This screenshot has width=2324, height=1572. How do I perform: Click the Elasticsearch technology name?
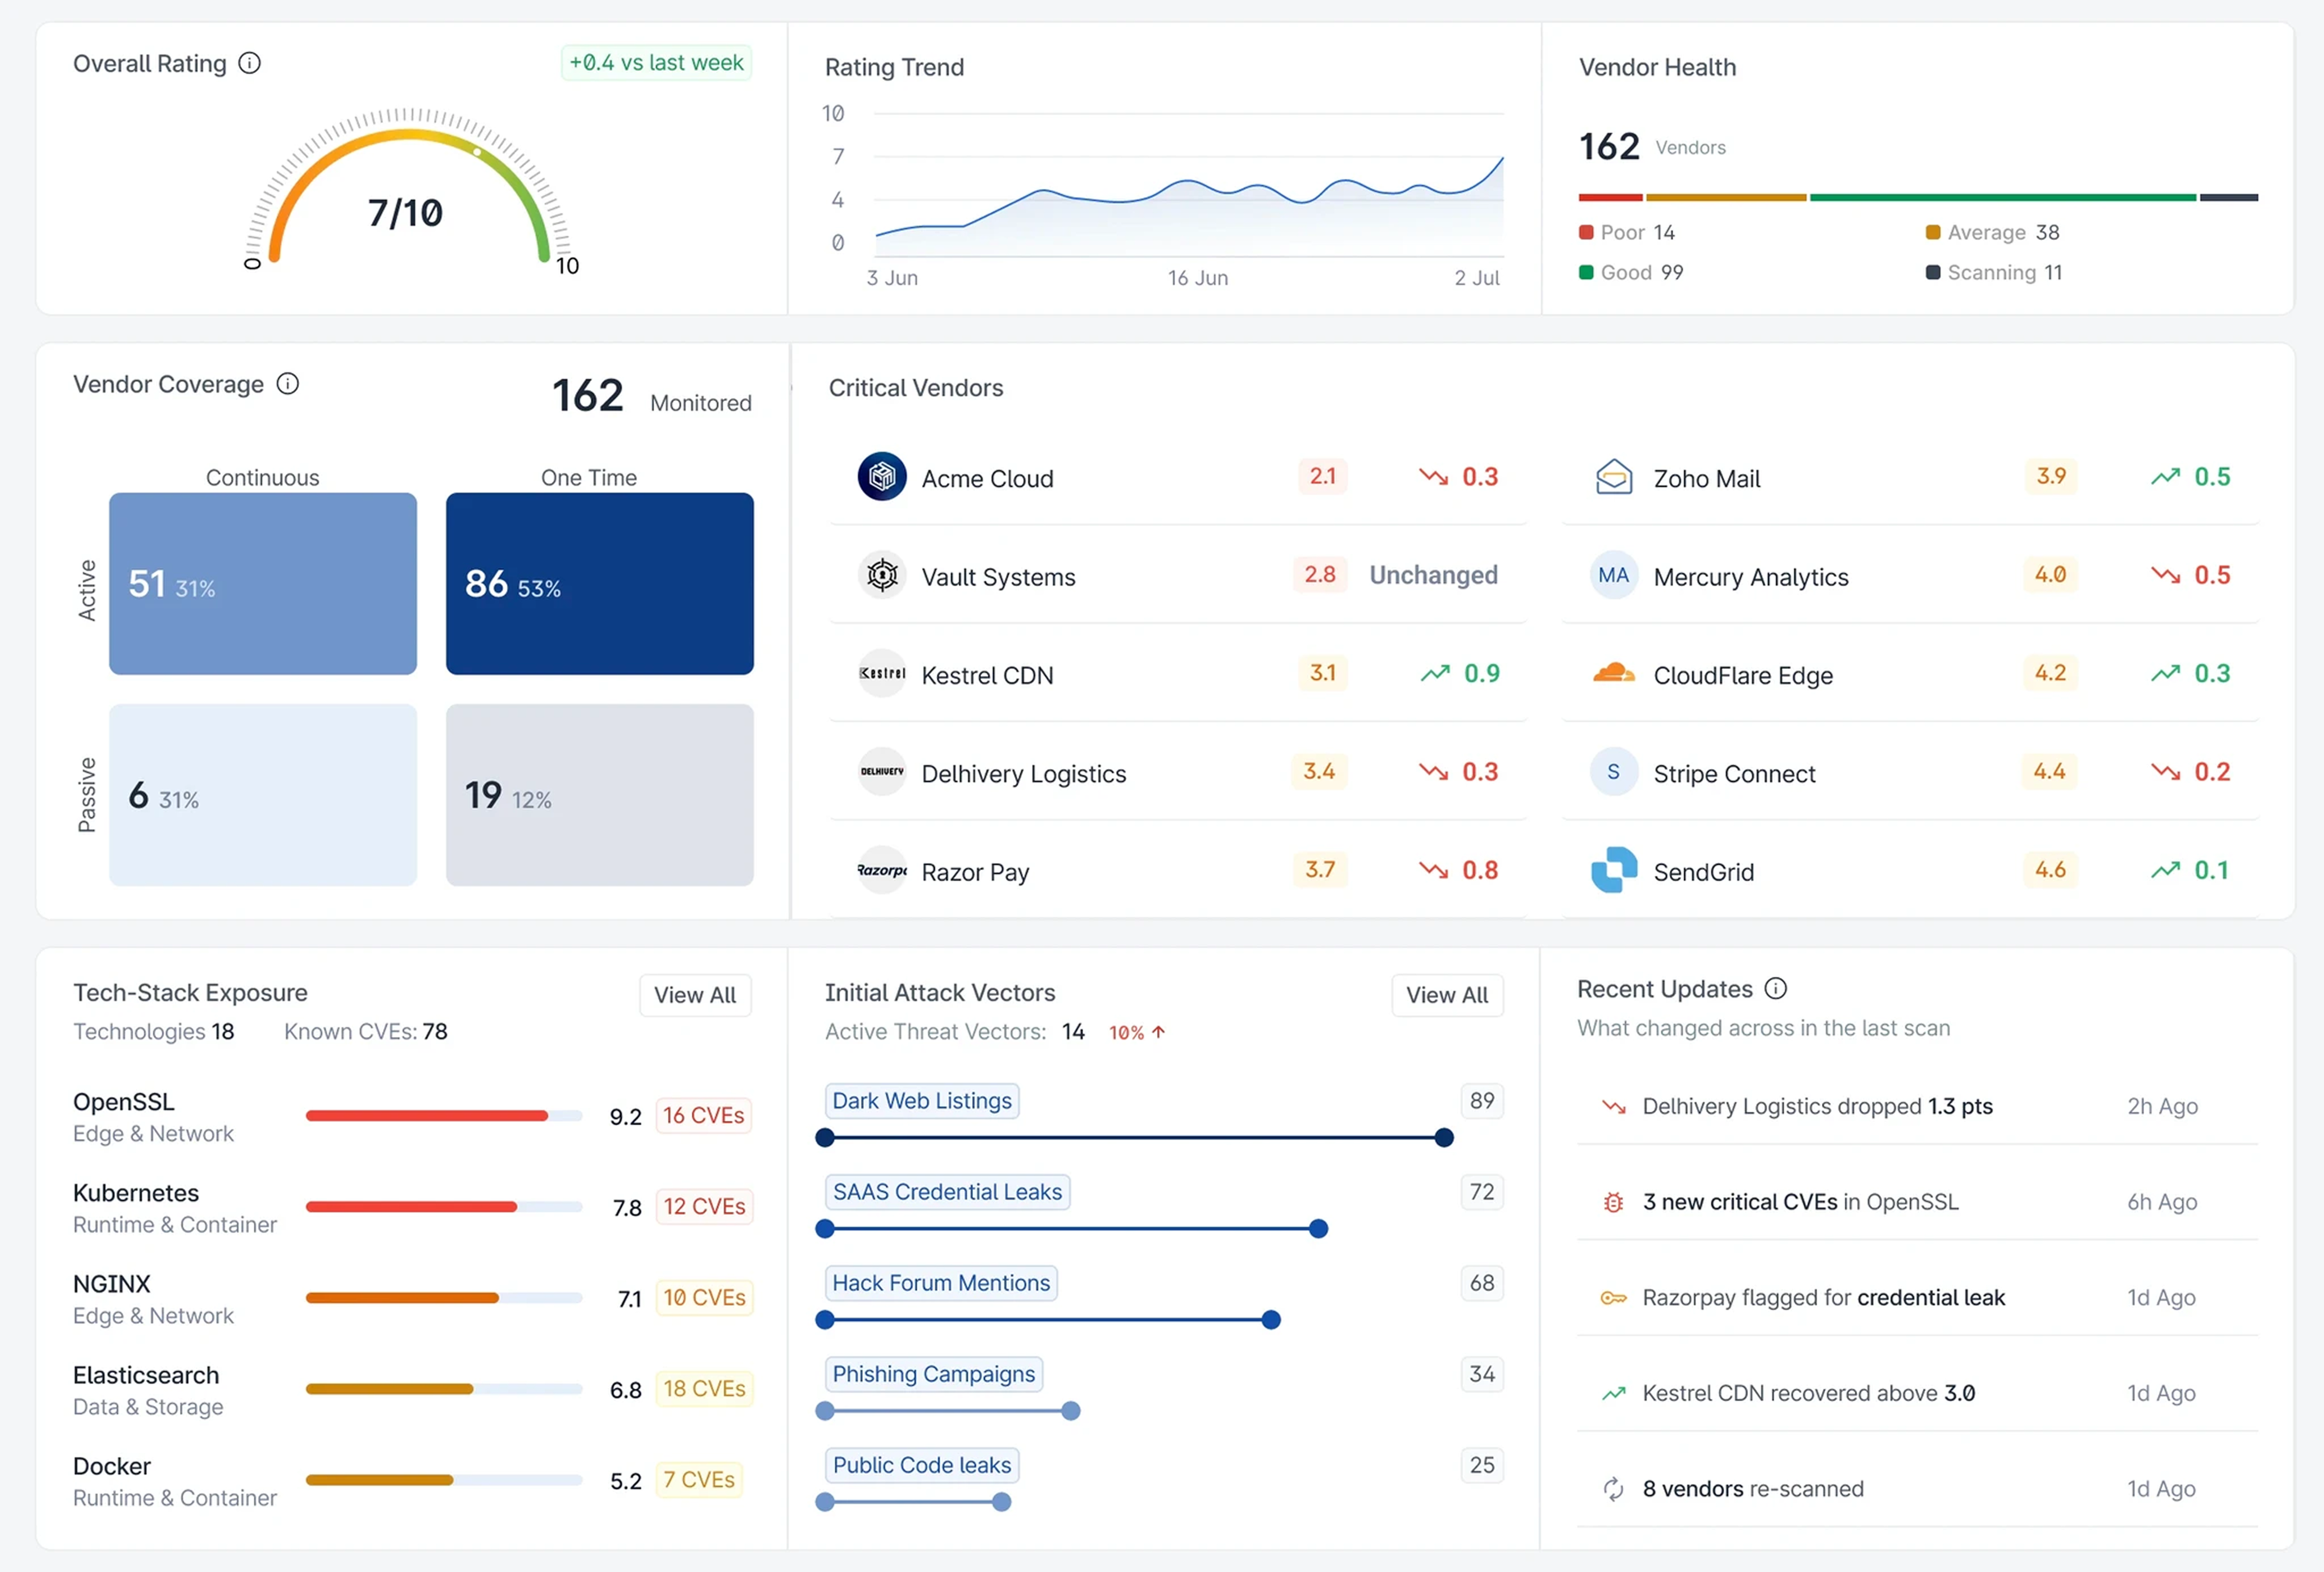click(x=146, y=1375)
